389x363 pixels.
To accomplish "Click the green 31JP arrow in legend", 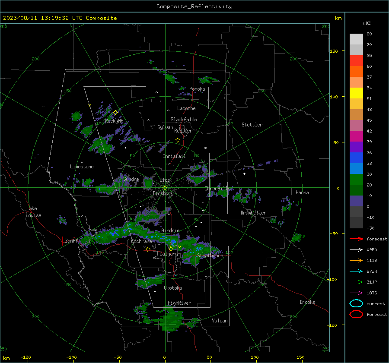I will 356,282.
